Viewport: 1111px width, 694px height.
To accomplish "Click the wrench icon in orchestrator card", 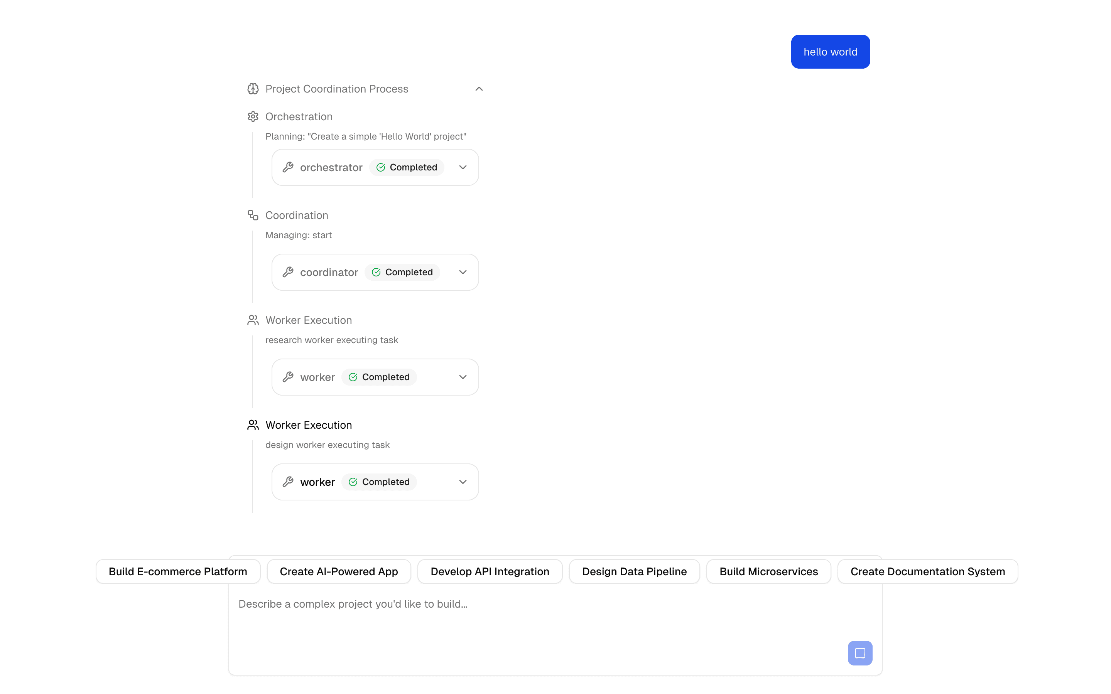I will pyautogui.click(x=288, y=167).
